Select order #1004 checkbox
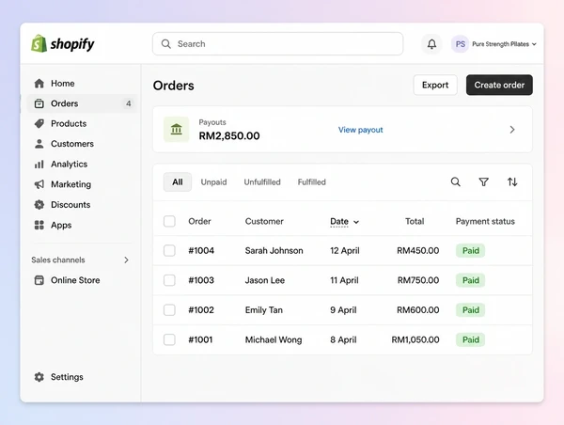The image size is (564, 425). [169, 250]
